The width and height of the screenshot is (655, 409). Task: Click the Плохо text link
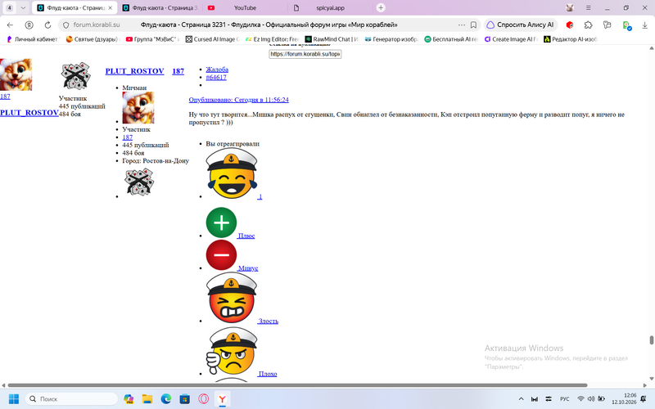click(268, 374)
